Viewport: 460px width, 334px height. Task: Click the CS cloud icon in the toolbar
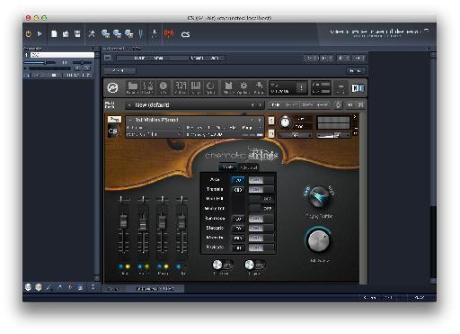[185, 34]
